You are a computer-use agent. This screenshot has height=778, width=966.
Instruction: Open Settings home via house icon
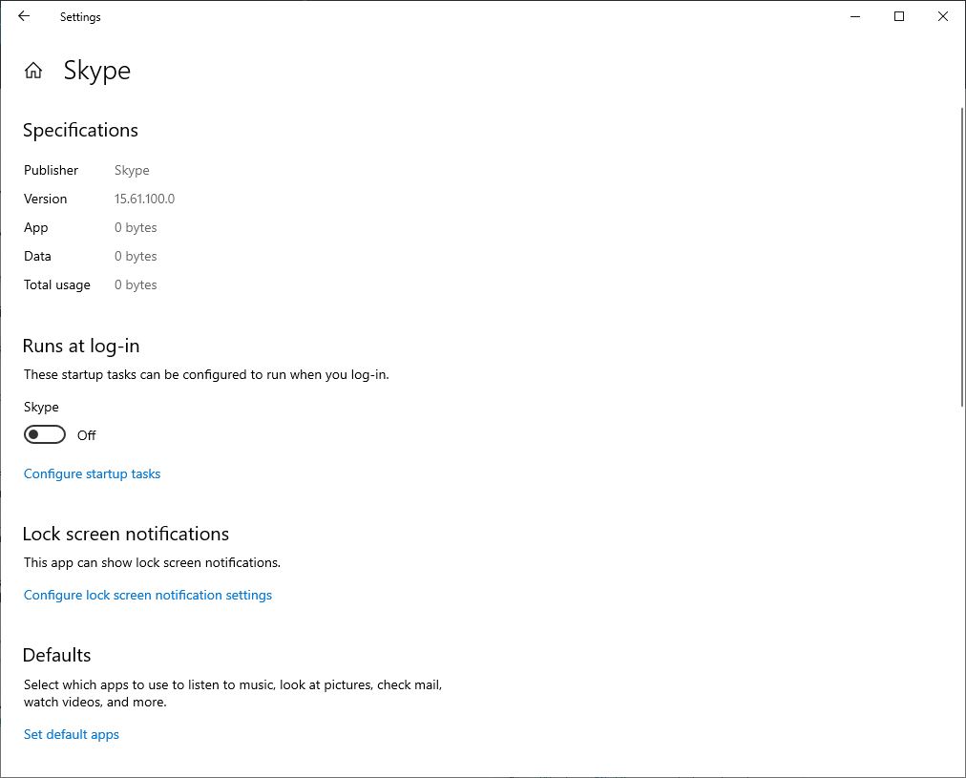pos(33,71)
